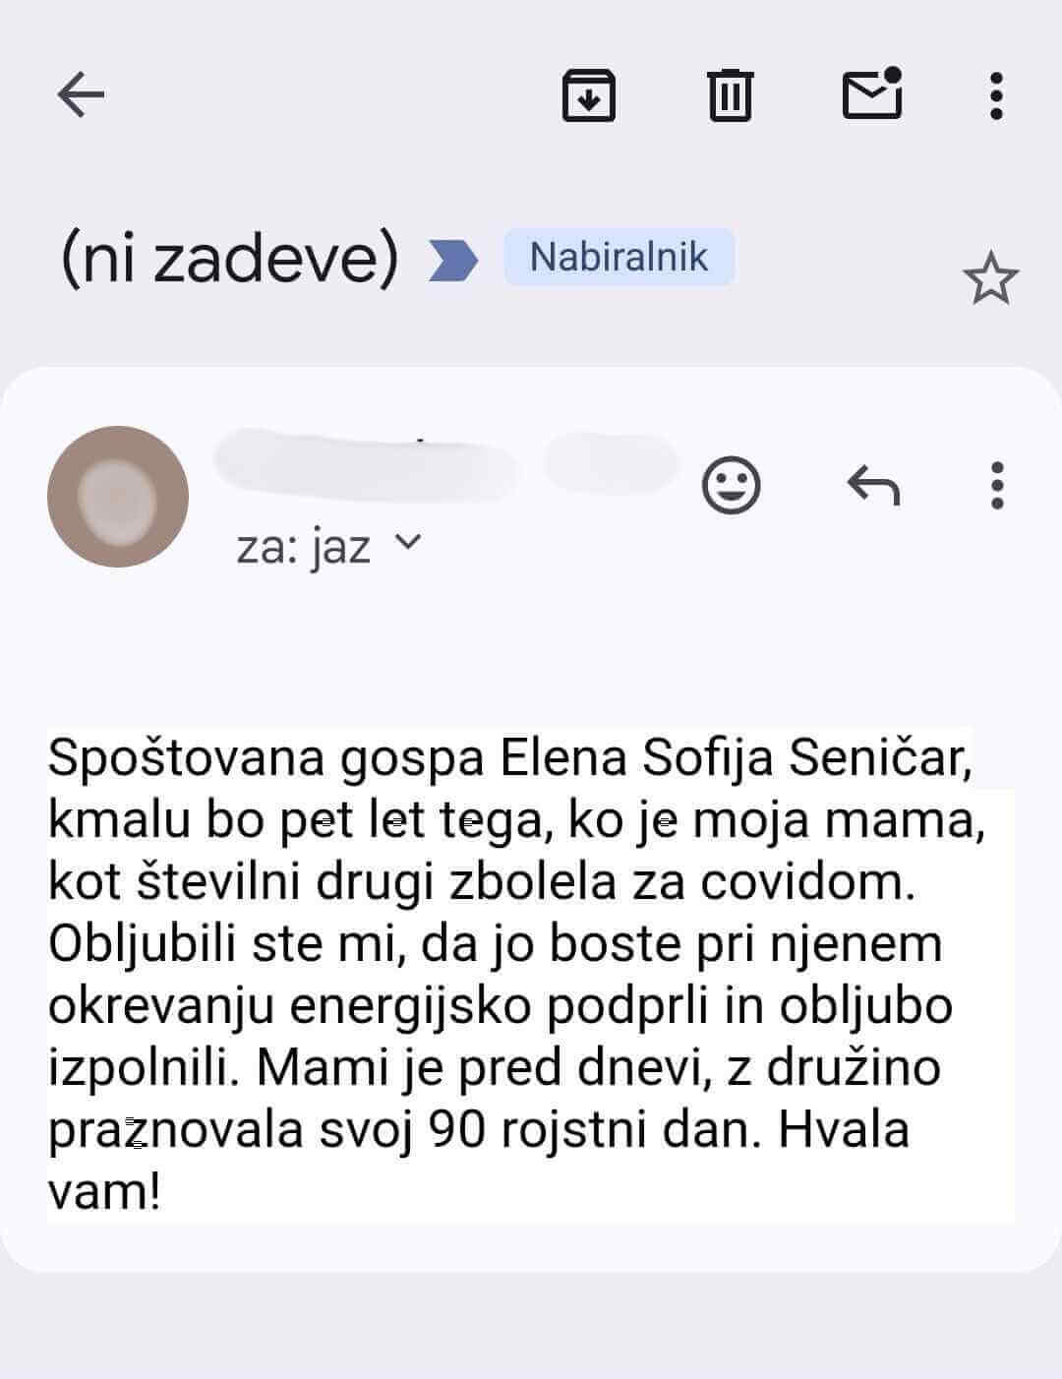Open the sender's profile avatar
Screen dimensions: 1062x1379
[x=118, y=496]
